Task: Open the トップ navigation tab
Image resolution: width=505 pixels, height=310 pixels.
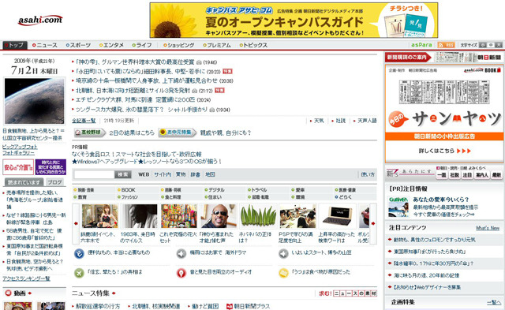Action: click(15, 45)
